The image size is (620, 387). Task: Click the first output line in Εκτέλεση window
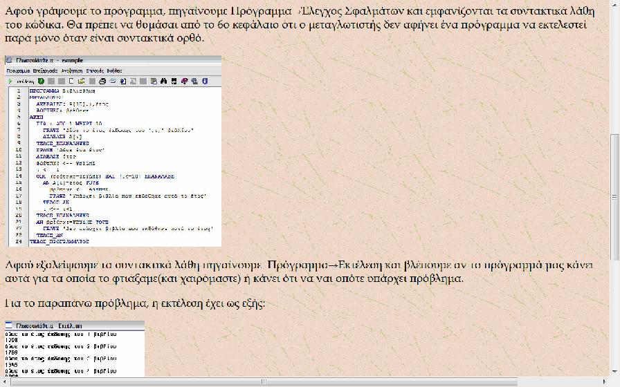(x=61, y=334)
